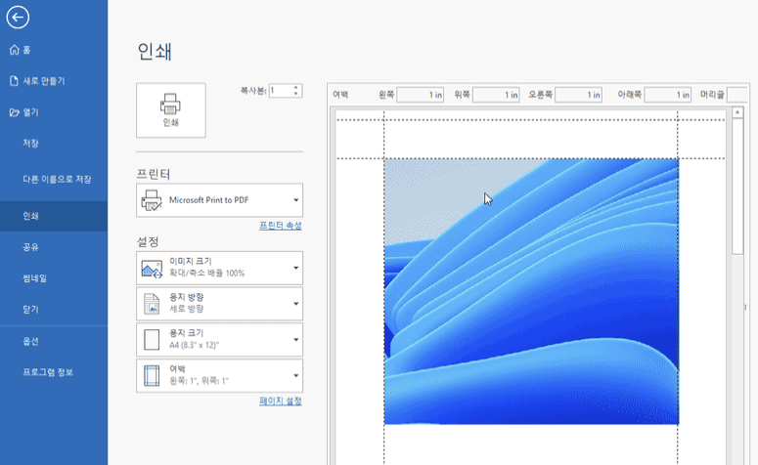Image resolution: width=758 pixels, height=465 pixels.
Task: Decrease copies with the down spinner arrow
Action: pos(296,93)
